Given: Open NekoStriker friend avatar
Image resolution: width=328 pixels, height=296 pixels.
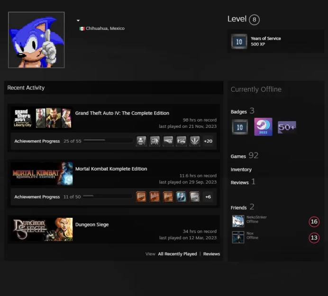Looking at the screenshot, I should (238, 221).
